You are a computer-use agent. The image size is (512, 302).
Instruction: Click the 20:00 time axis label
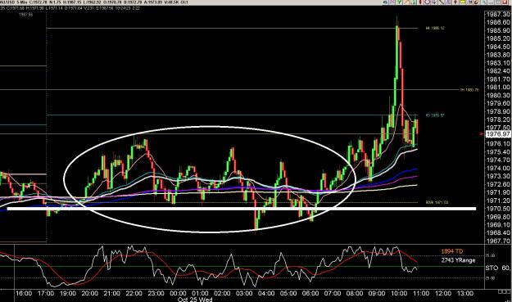click(x=90, y=293)
